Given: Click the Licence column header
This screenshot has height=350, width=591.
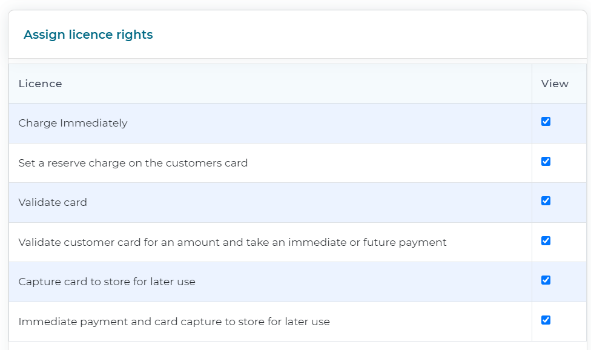Looking at the screenshot, I should [x=41, y=84].
